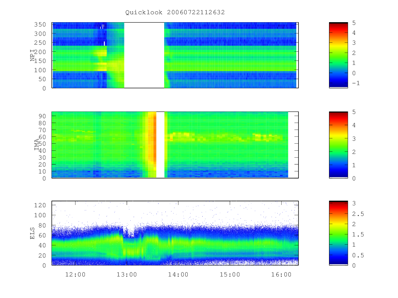Click the 14:00 time tick label
This screenshot has height=298, width=398.
pos(178,274)
